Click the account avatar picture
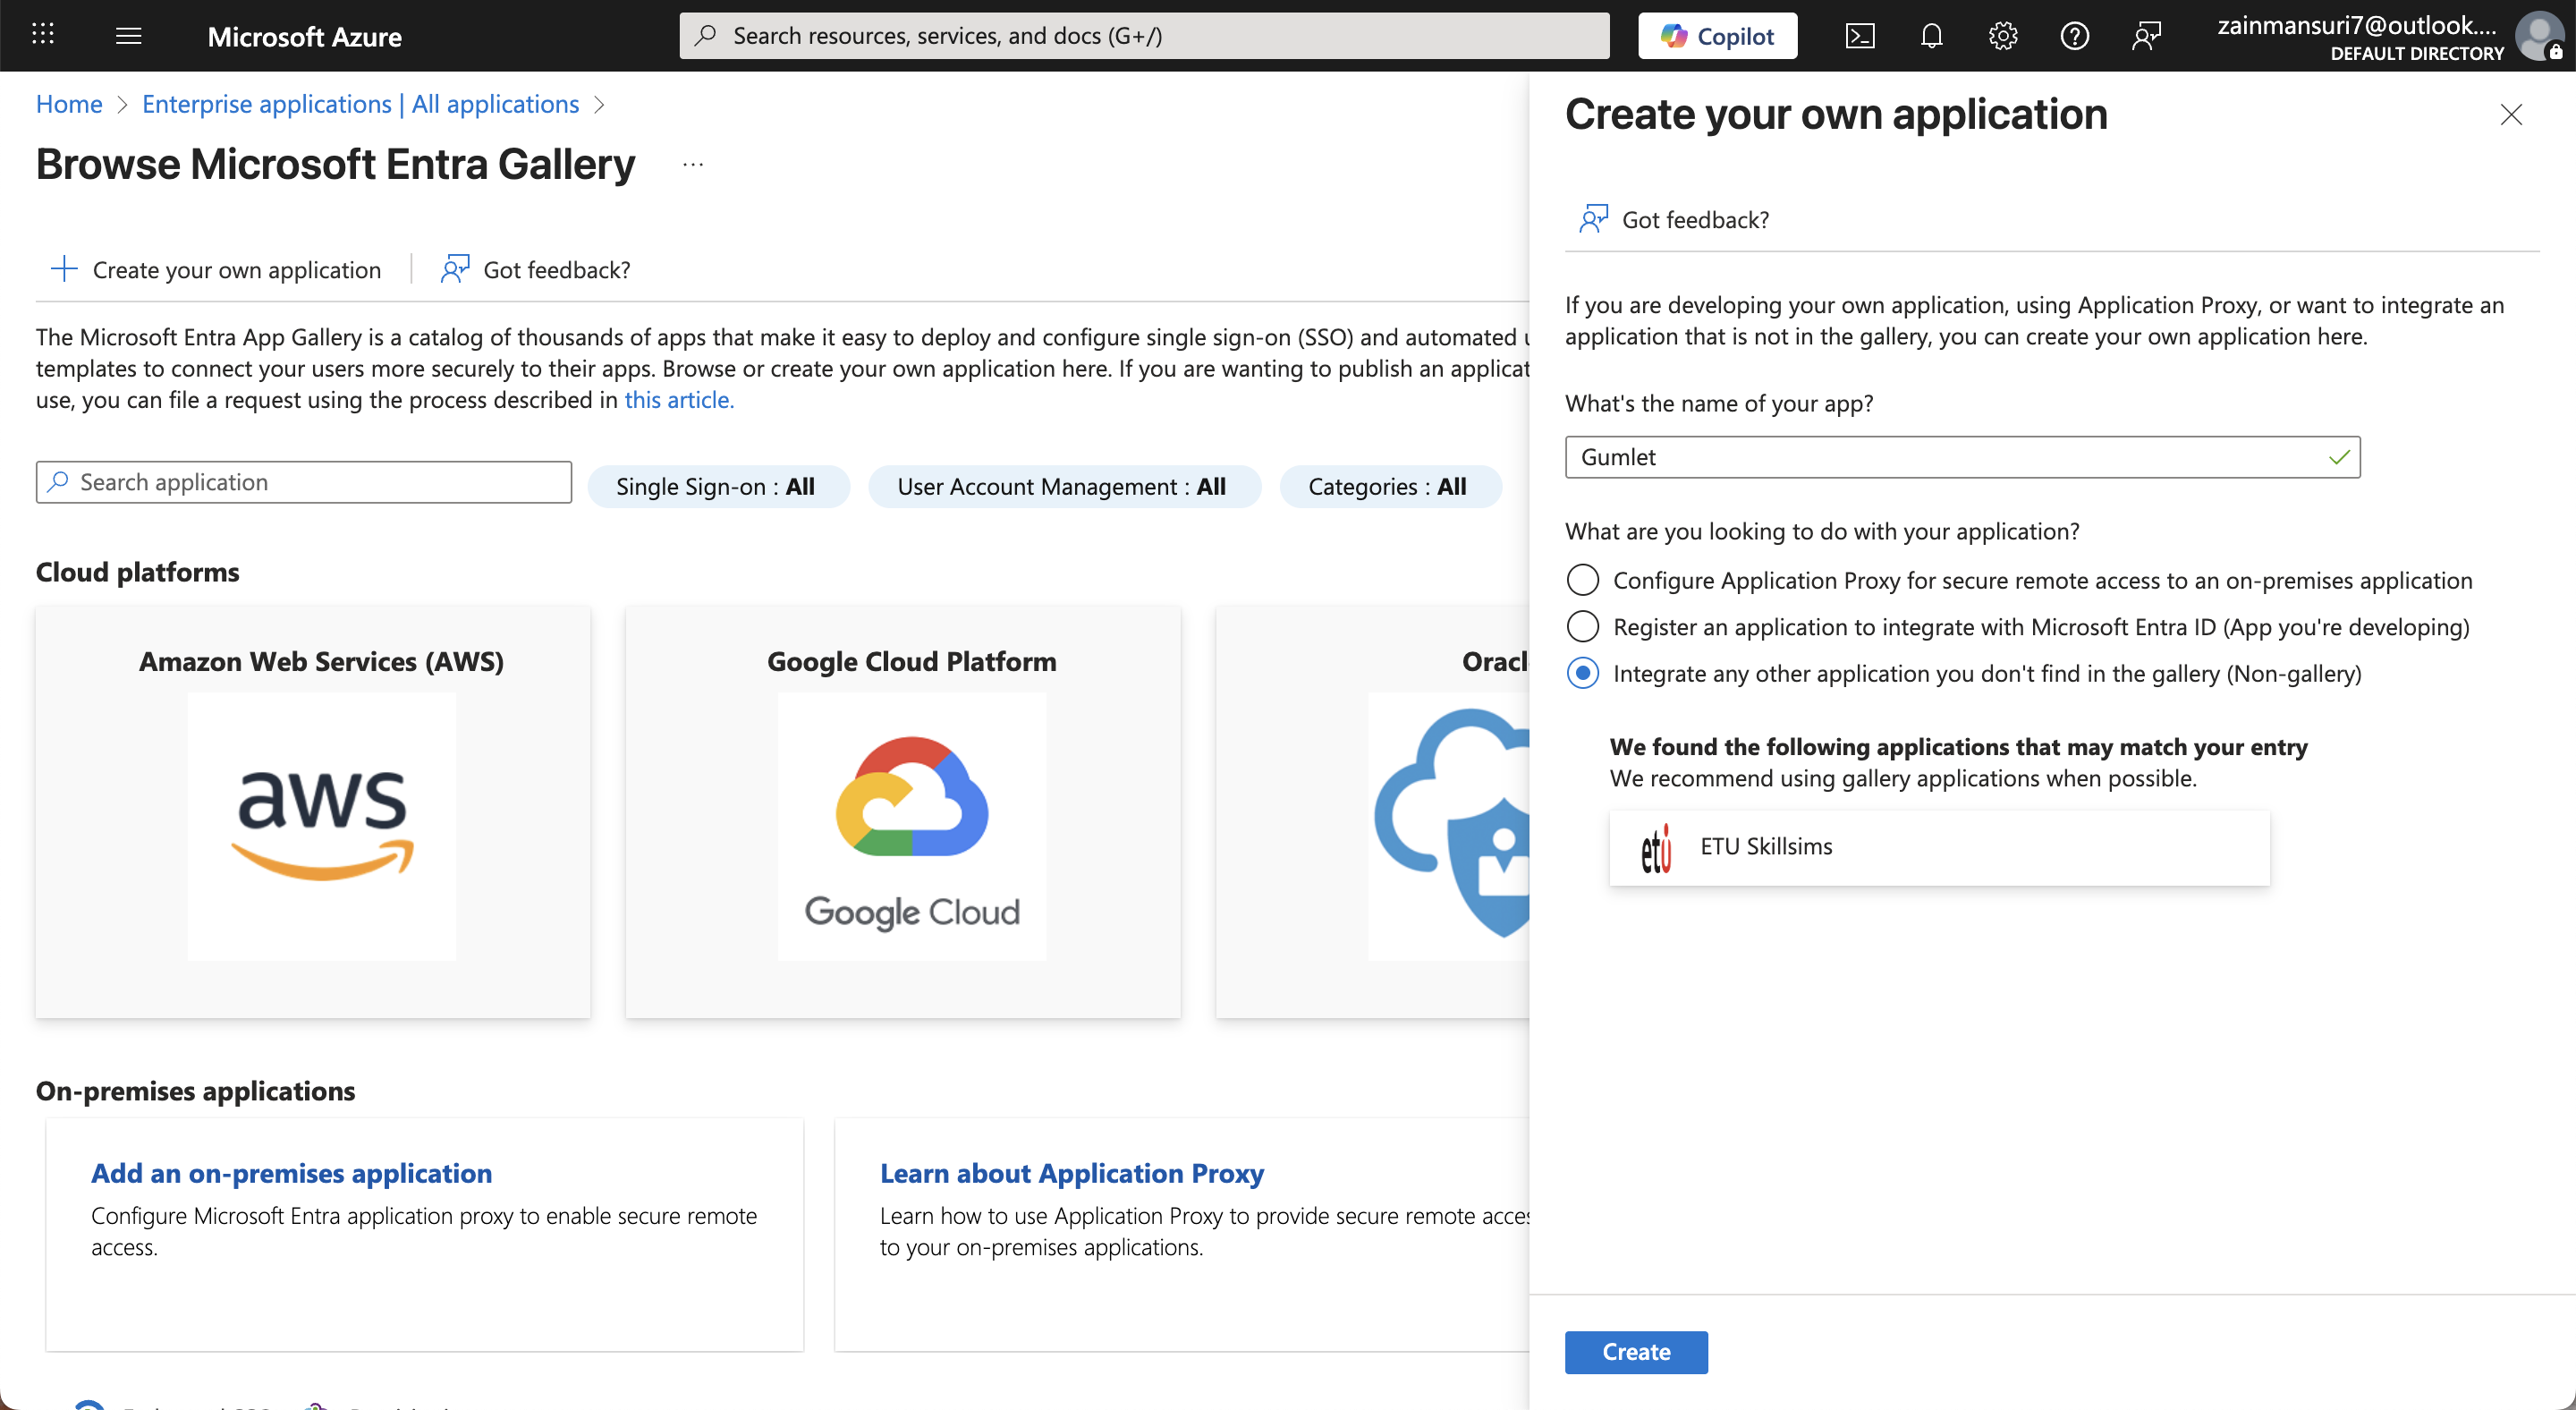Image resolution: width=2576 pixels, height=1410 pixels. tap(2538, 36)
